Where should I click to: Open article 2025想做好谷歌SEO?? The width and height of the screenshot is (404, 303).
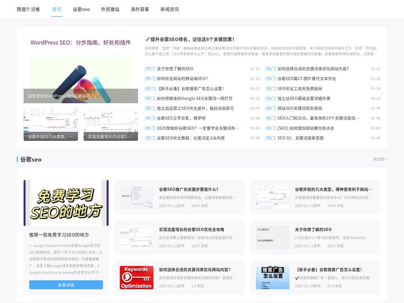(x=198, y=128)
